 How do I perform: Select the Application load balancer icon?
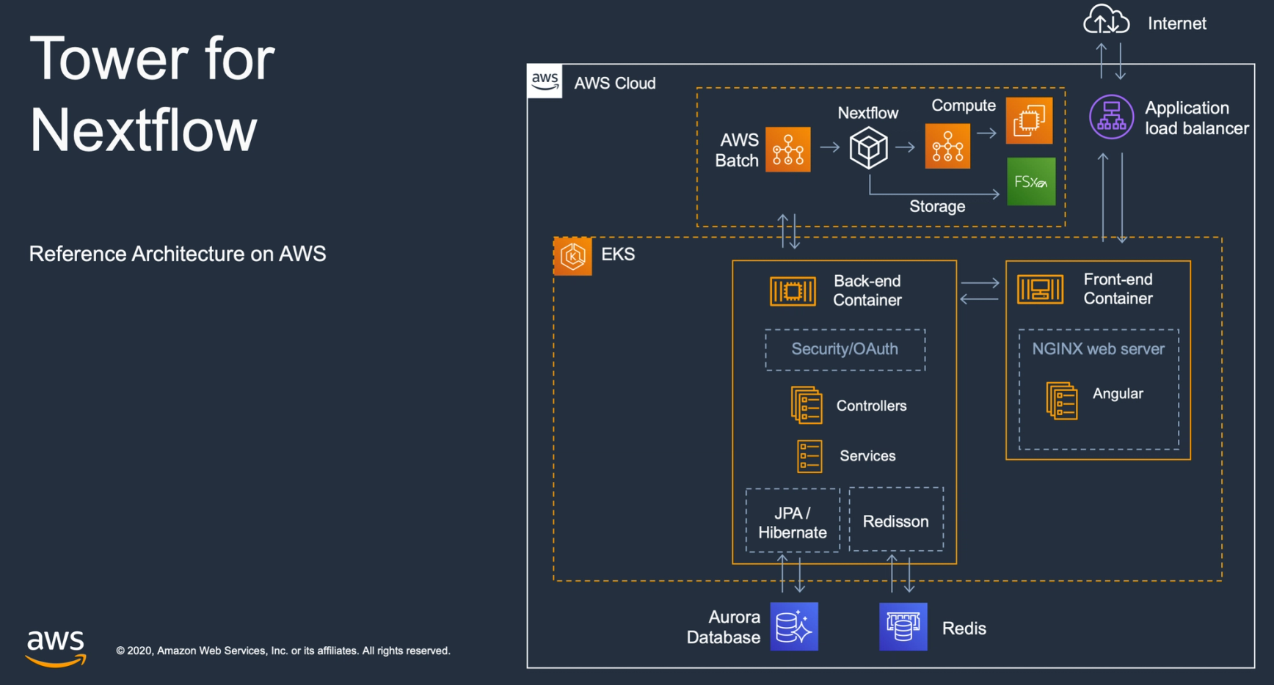[x=1111, y=117]
